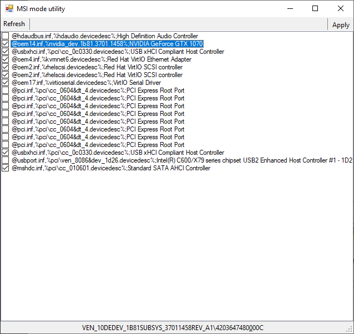Screen dimensions: 354x334
Task: Close the MSI mode utility window
Action: tap(341, 8)
